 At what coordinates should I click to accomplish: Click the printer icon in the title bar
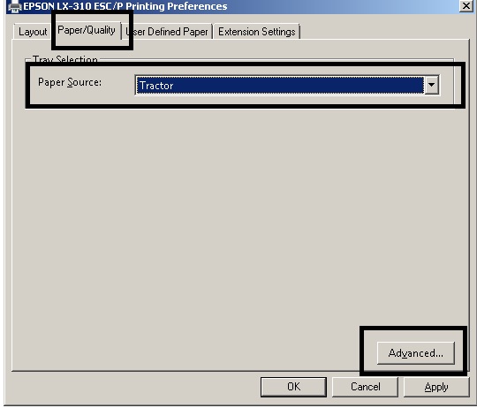tap(14, 6)
